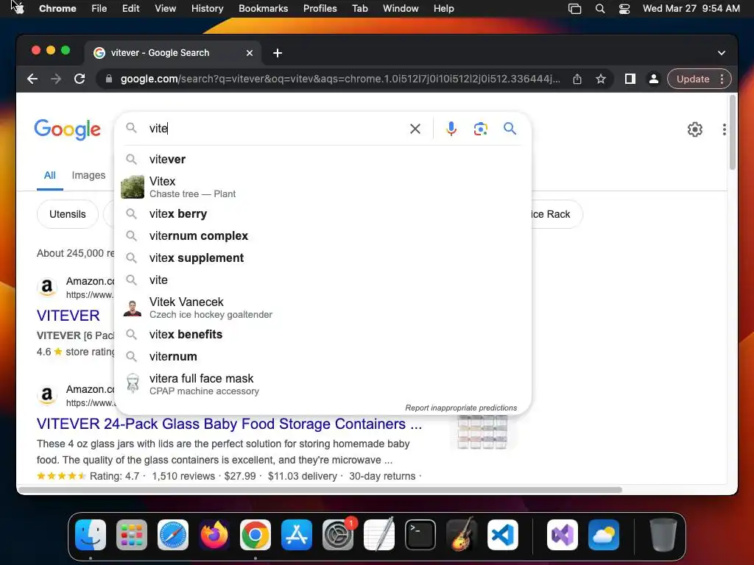Launch Firefox from the Dock

click(214, 535)
